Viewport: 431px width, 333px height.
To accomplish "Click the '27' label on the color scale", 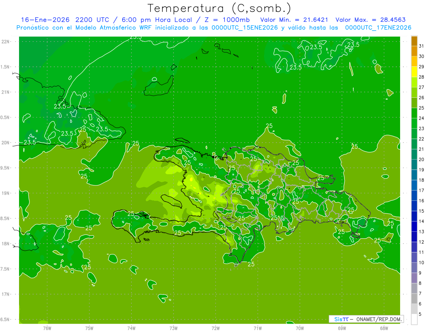I will point(422,87).
